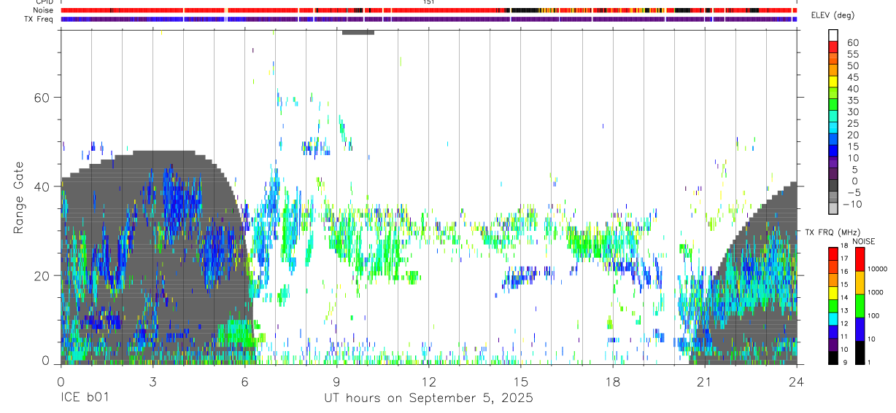The height and width of the screenshot is (413, 896).
Task: Click the 30 label on ELEV colorbar
Action: 851,112
